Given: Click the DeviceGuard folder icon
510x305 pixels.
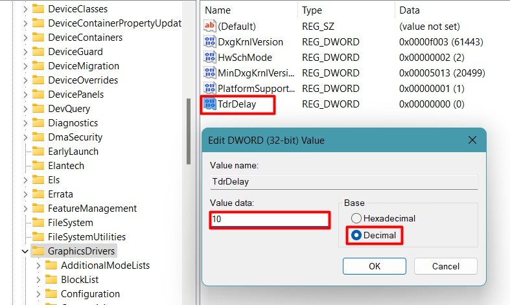Looking at the screenshot, I should (38, 52).
